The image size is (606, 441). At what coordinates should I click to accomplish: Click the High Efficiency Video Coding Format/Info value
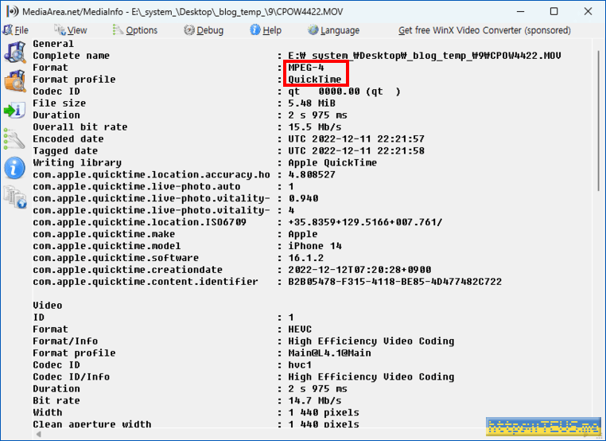[x=371, y=341]
